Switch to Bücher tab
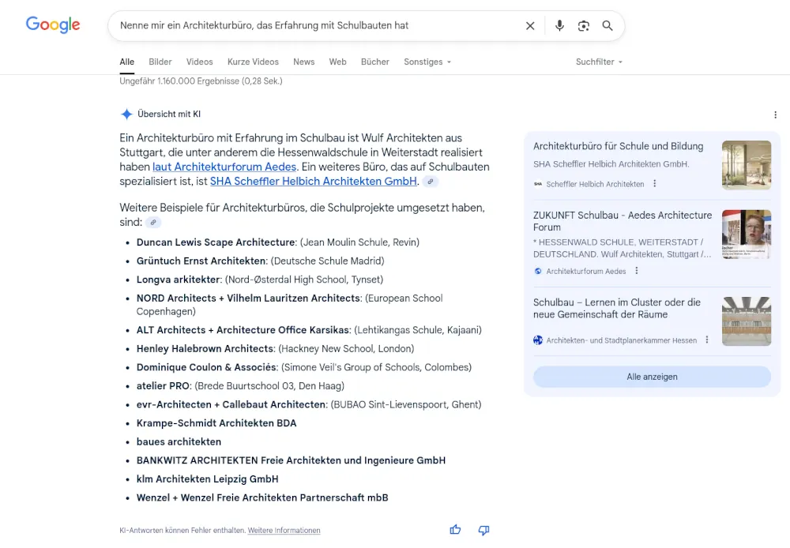Screen dimensions: 790x548 pos(374,62)
